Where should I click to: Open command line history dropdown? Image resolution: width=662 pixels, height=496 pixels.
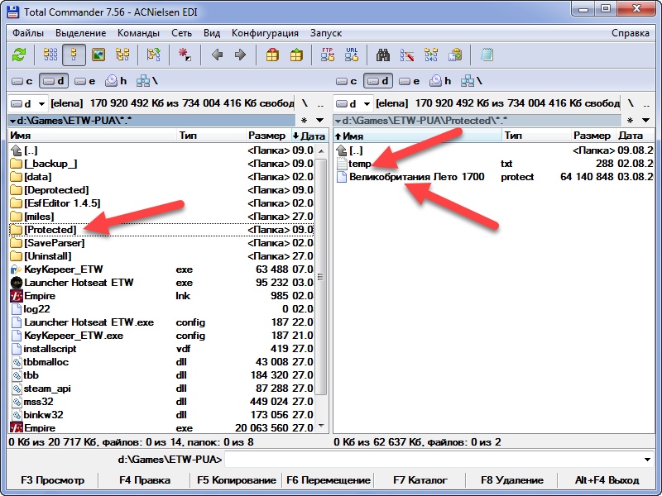647,460
